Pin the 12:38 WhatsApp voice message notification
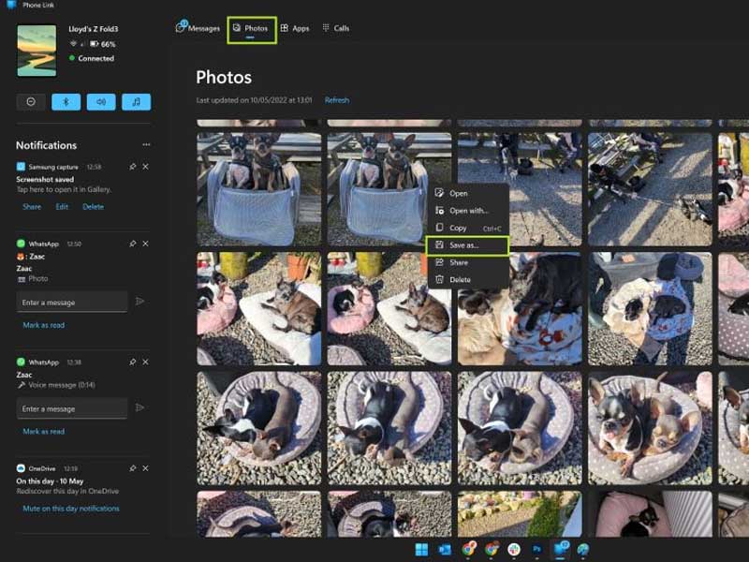Viewport: 749px width, 562px height. 132,362
